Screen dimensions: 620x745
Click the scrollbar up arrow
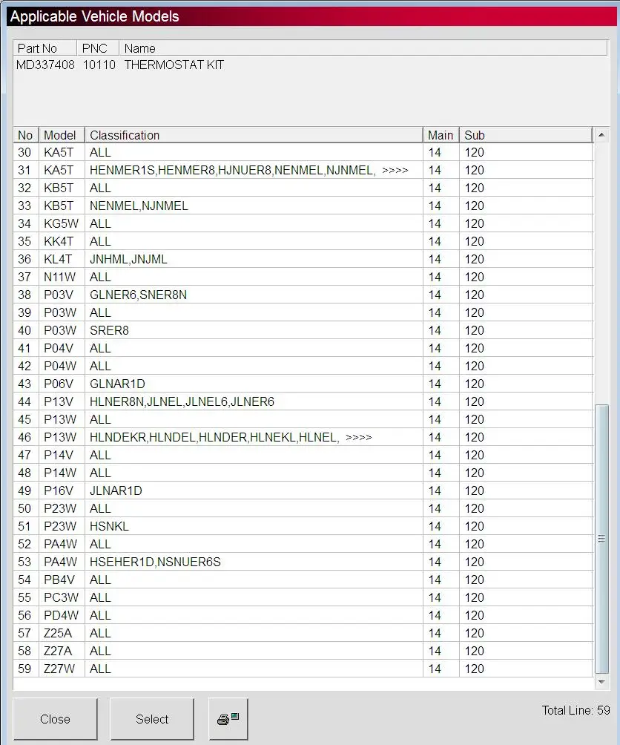click(x=601, y=135)
